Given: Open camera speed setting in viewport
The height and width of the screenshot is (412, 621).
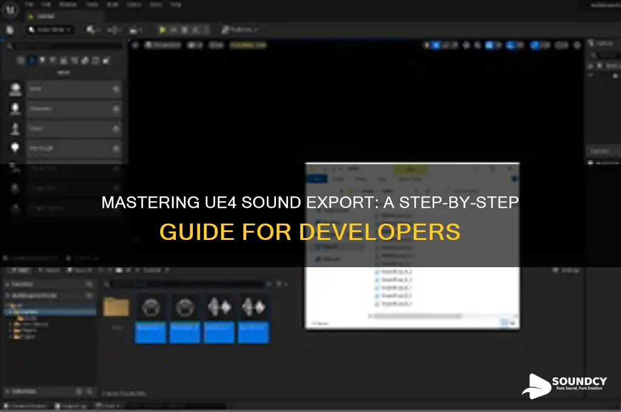Looking at the screenshot, I should (x=561, y=45).
